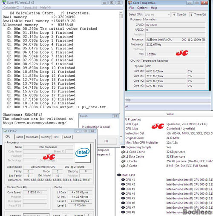Select the L1 Data Cache chip icon
This screenshot has width=213, height=216.
123,156
